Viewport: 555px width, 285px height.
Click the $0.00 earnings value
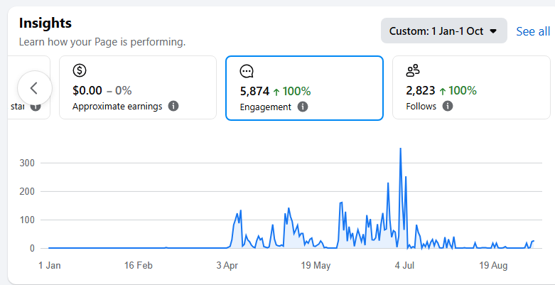[87, 91]
